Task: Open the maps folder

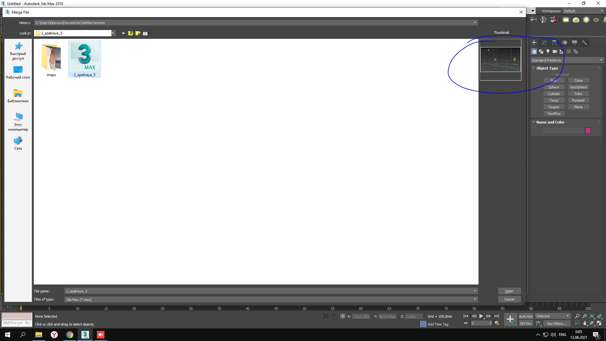Action: [51, 60]
